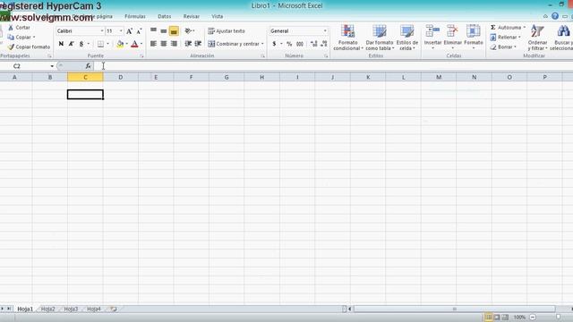573x322 pixels.
Task: Open Ordenar y filtrar menu
Action: 537,38
